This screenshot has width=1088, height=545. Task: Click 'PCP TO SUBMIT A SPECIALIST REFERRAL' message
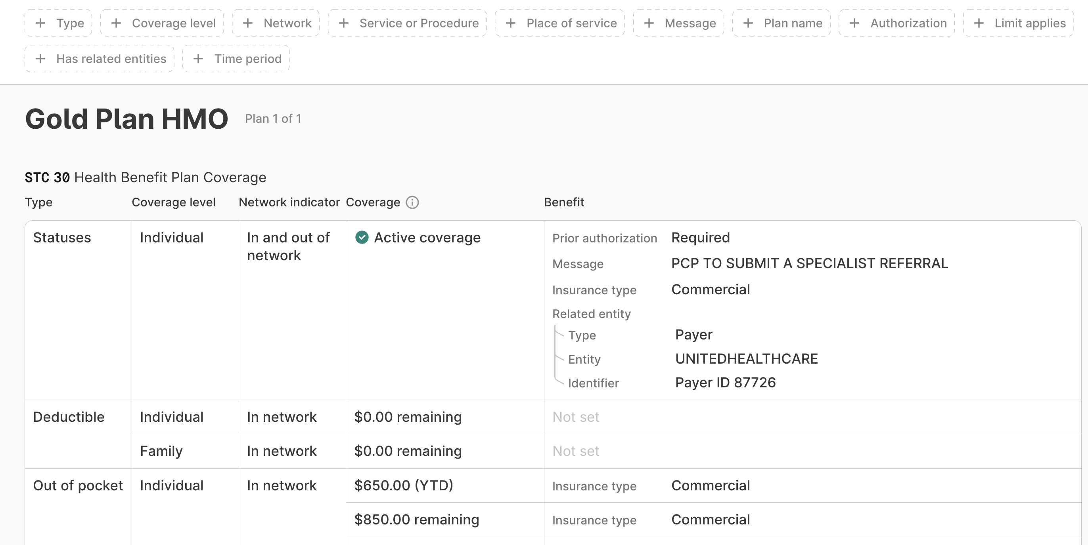pos(810,263)
